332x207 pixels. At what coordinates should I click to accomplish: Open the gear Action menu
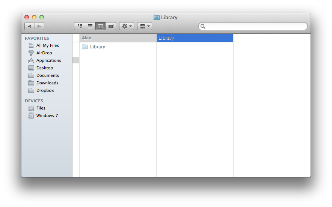tap(127, 26)
